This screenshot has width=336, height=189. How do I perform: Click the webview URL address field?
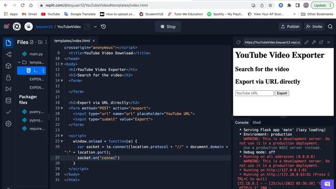point(272,42)
